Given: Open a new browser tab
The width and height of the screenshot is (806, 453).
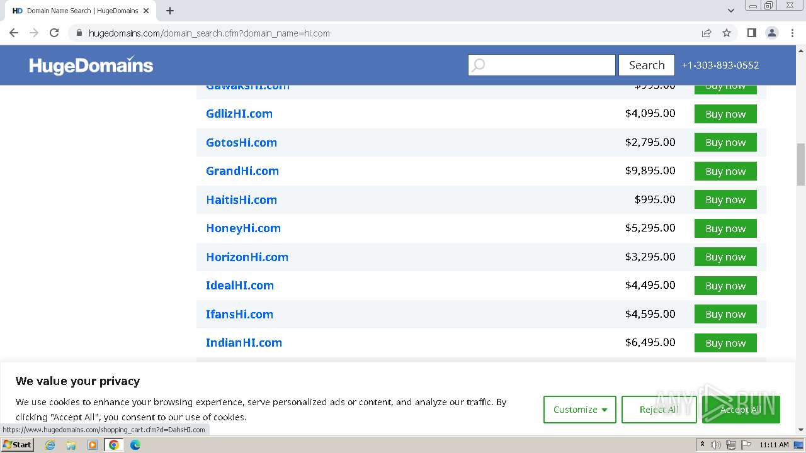Looking at the screenshot, I should coord(170,11).
